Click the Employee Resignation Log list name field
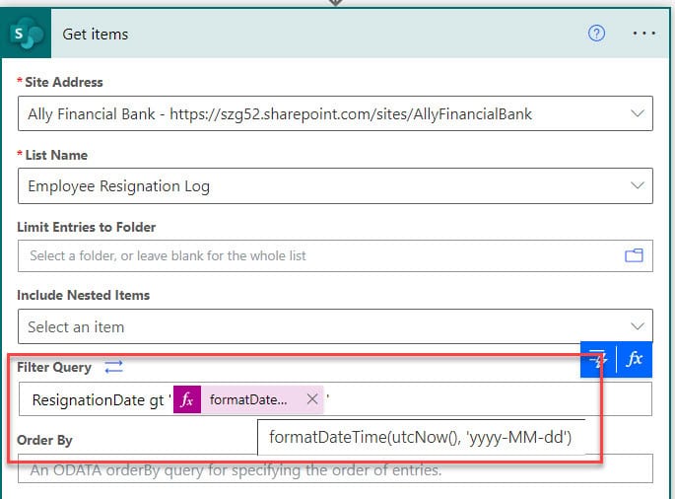This screenshot has width=675, height=499. tap(335, 185)
